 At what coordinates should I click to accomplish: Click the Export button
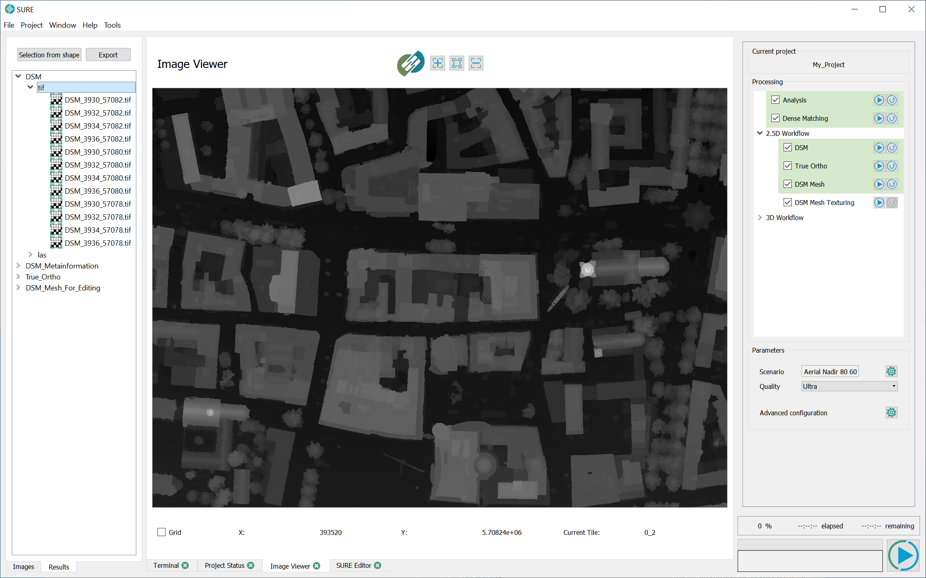[x=108, y=55]
